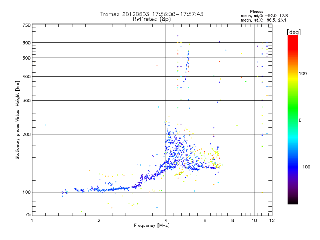
Task: Click the y-axis label '400'
Action: (27, 76)
